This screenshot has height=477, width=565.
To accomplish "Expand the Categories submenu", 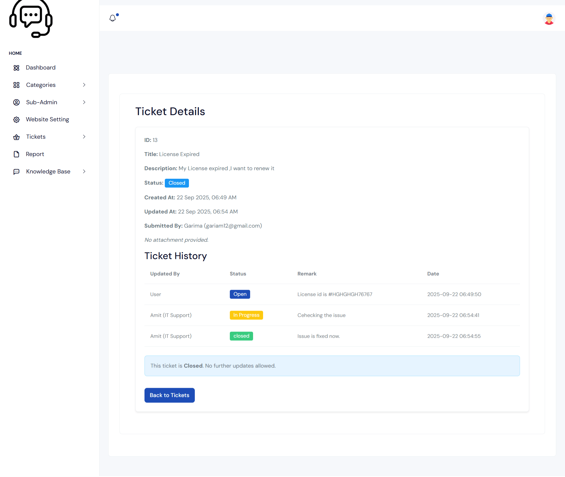I will (x=84, y=85).
